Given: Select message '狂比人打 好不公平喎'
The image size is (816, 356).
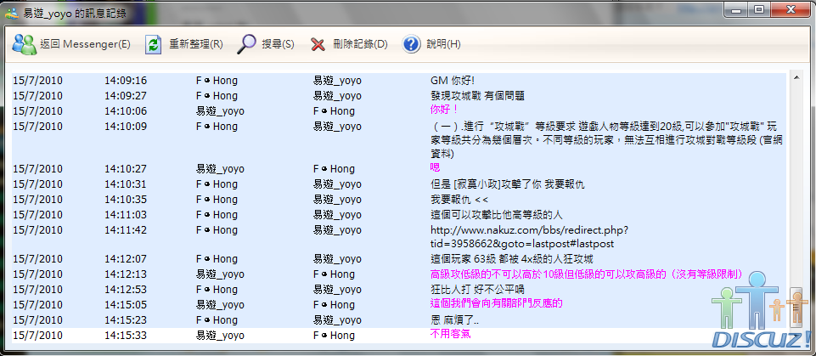Looking at the screenshot, I should (x=477, y=290).
